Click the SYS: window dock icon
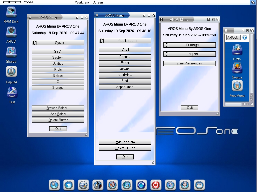 (x=199, y=185)
